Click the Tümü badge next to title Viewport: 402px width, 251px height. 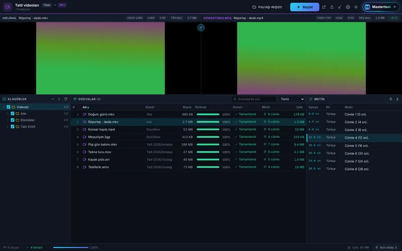pos(47,5)
